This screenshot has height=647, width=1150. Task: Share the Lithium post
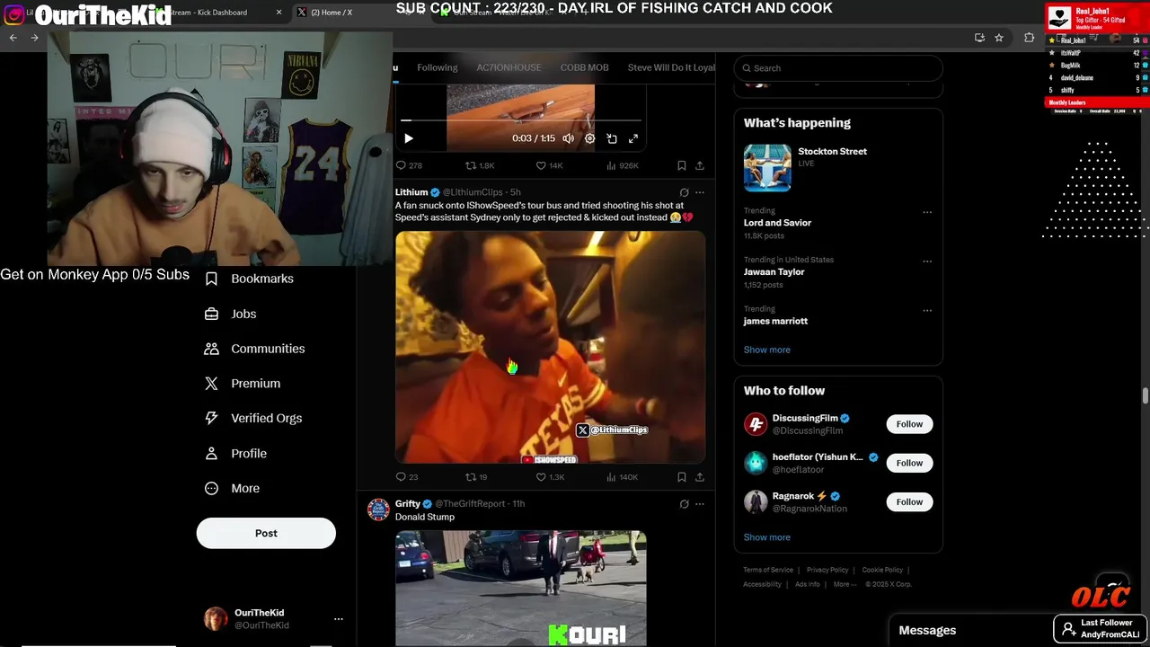(700, 477)
